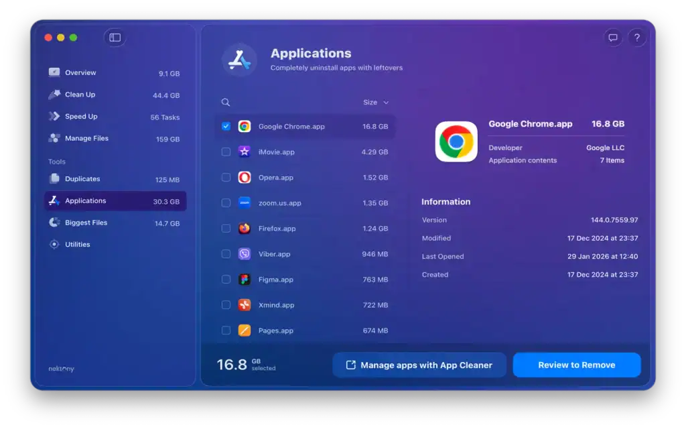Click Review to Remove button
Screen dimensions: 686x429
click(x=577, y=365)
